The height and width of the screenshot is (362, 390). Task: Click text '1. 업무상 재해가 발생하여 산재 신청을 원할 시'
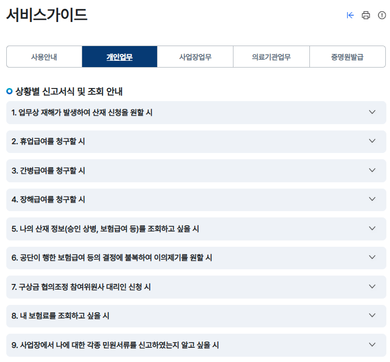pos(82,113)
